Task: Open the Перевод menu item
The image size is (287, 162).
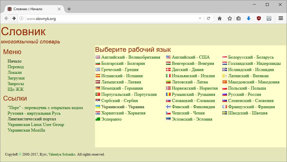Action: click(16, 67)
